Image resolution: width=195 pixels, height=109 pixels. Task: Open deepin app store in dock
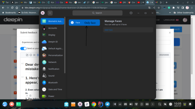pos(73,104)
